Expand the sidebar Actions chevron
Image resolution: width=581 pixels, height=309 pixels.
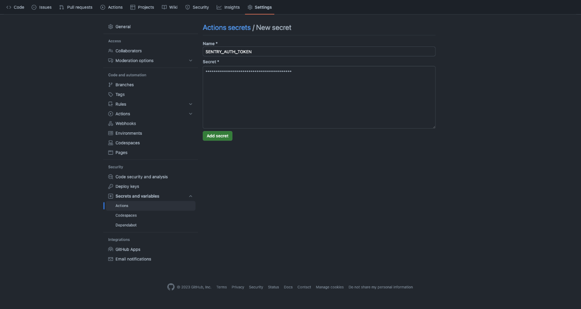tap(190, 114)
